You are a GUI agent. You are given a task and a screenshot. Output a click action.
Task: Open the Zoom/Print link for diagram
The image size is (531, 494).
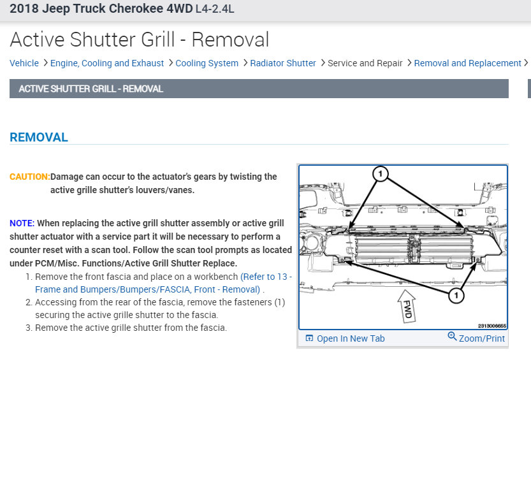[481, 338]
